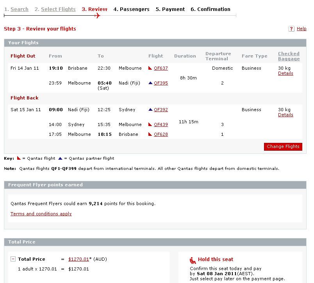Screen dimensions: 314x283
Task: Open the Help link
Action: click(302, 29)
